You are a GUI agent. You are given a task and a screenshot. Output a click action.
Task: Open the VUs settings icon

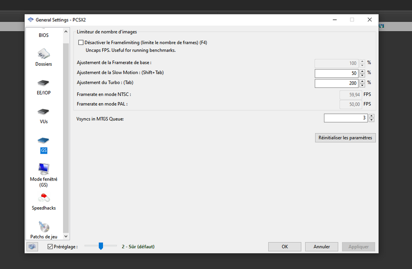tap(44, 112)
